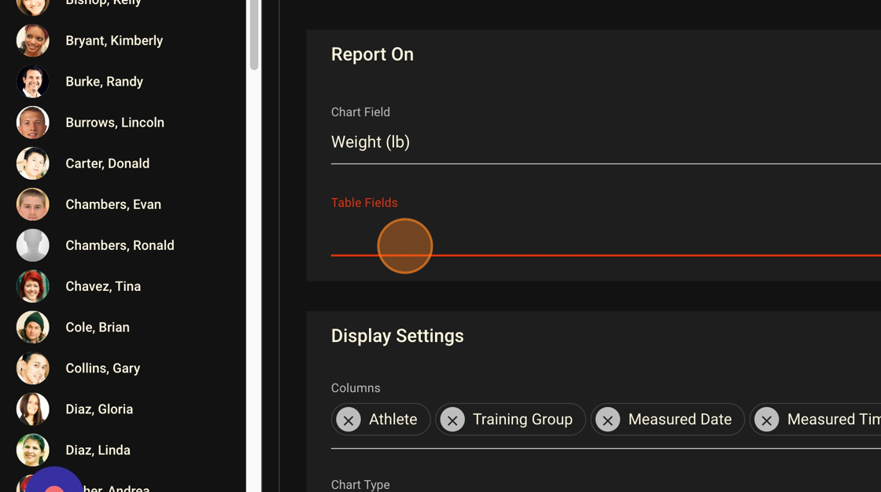Remove the Training Group column chip

(x=452, y=420)
